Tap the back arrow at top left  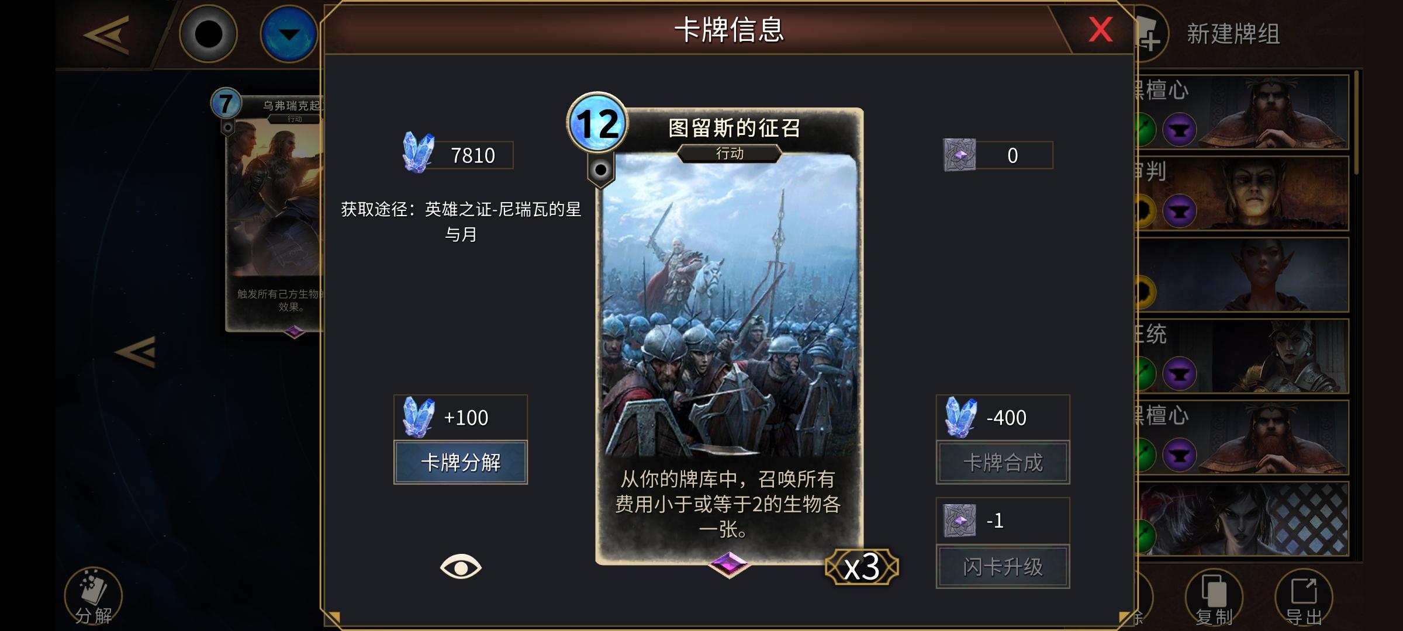click(106, 35)
